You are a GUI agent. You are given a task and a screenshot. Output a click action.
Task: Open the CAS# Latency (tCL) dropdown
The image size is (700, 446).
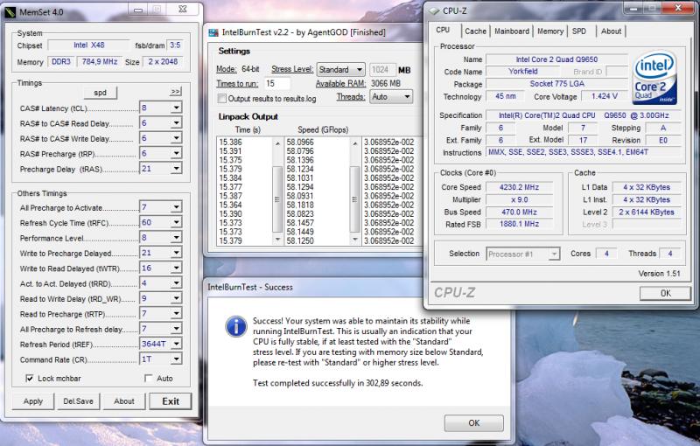pyautogui.click(x=177, y=108)
